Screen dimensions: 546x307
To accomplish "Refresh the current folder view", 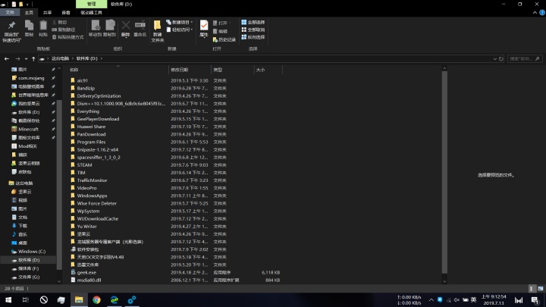I will 500,59.
